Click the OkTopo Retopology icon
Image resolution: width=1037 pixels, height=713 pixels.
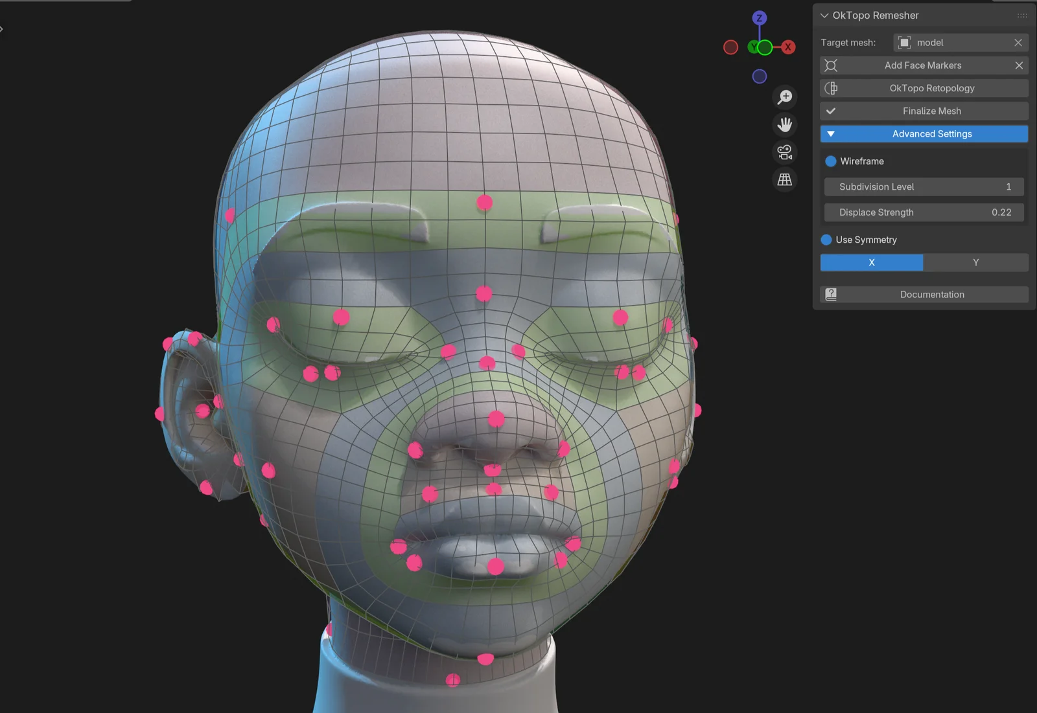(830, 88)
